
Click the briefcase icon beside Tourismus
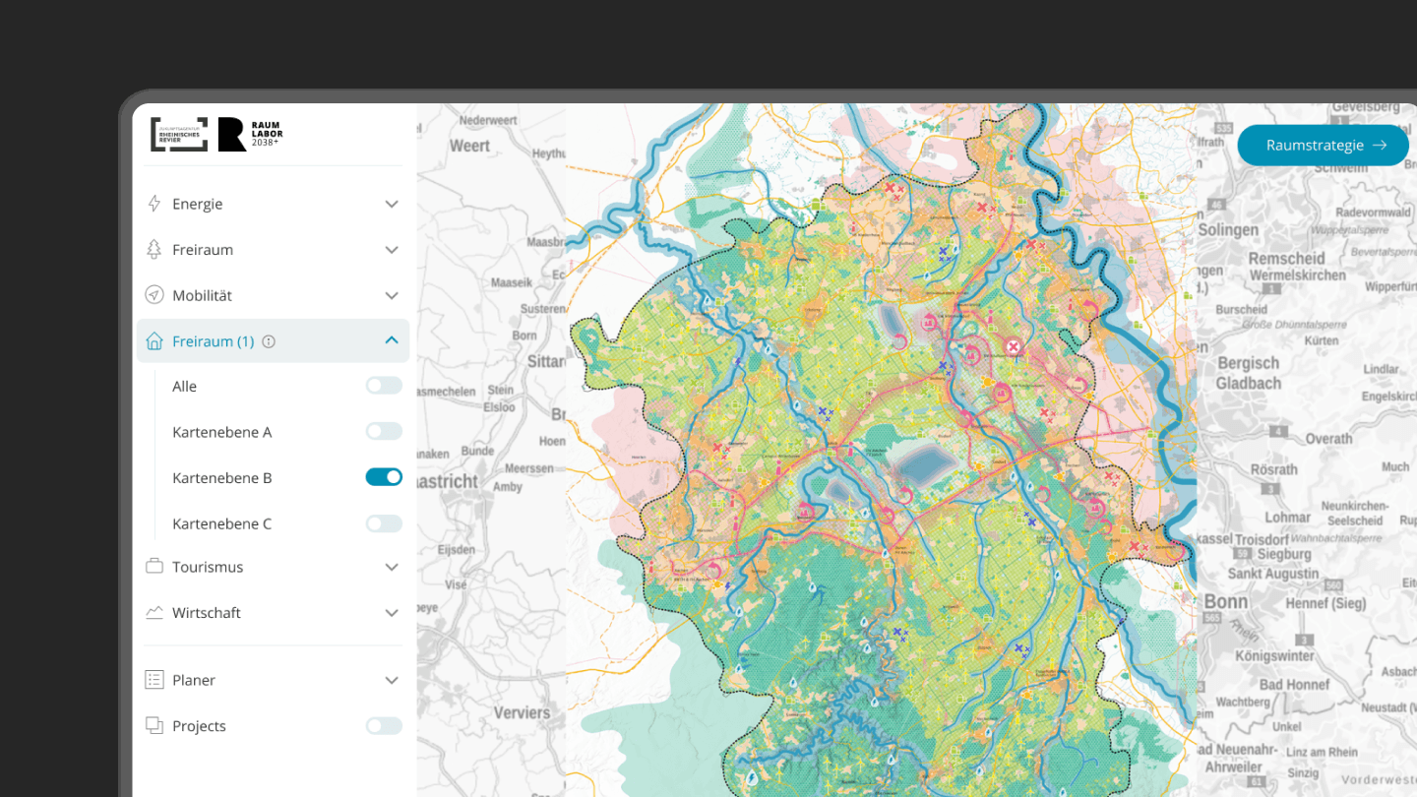pos(154,567)
